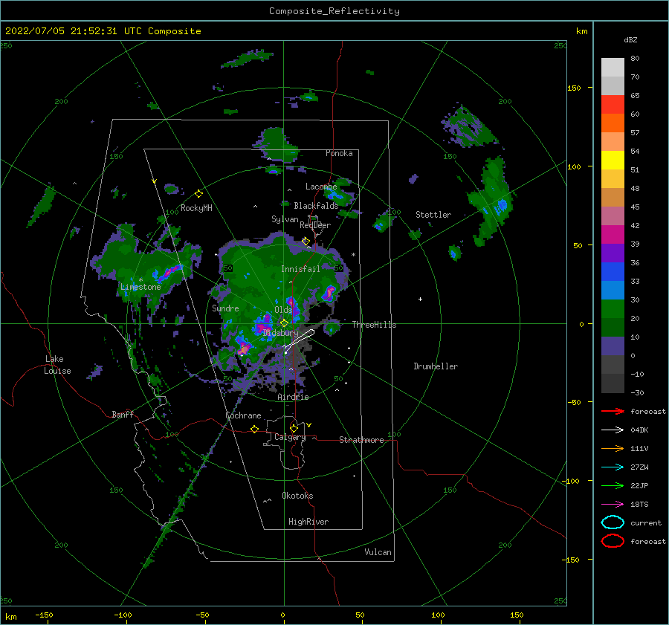Click the Okotoks city label
The width and height of the screenshot is (669, 625).
[297, 496]
